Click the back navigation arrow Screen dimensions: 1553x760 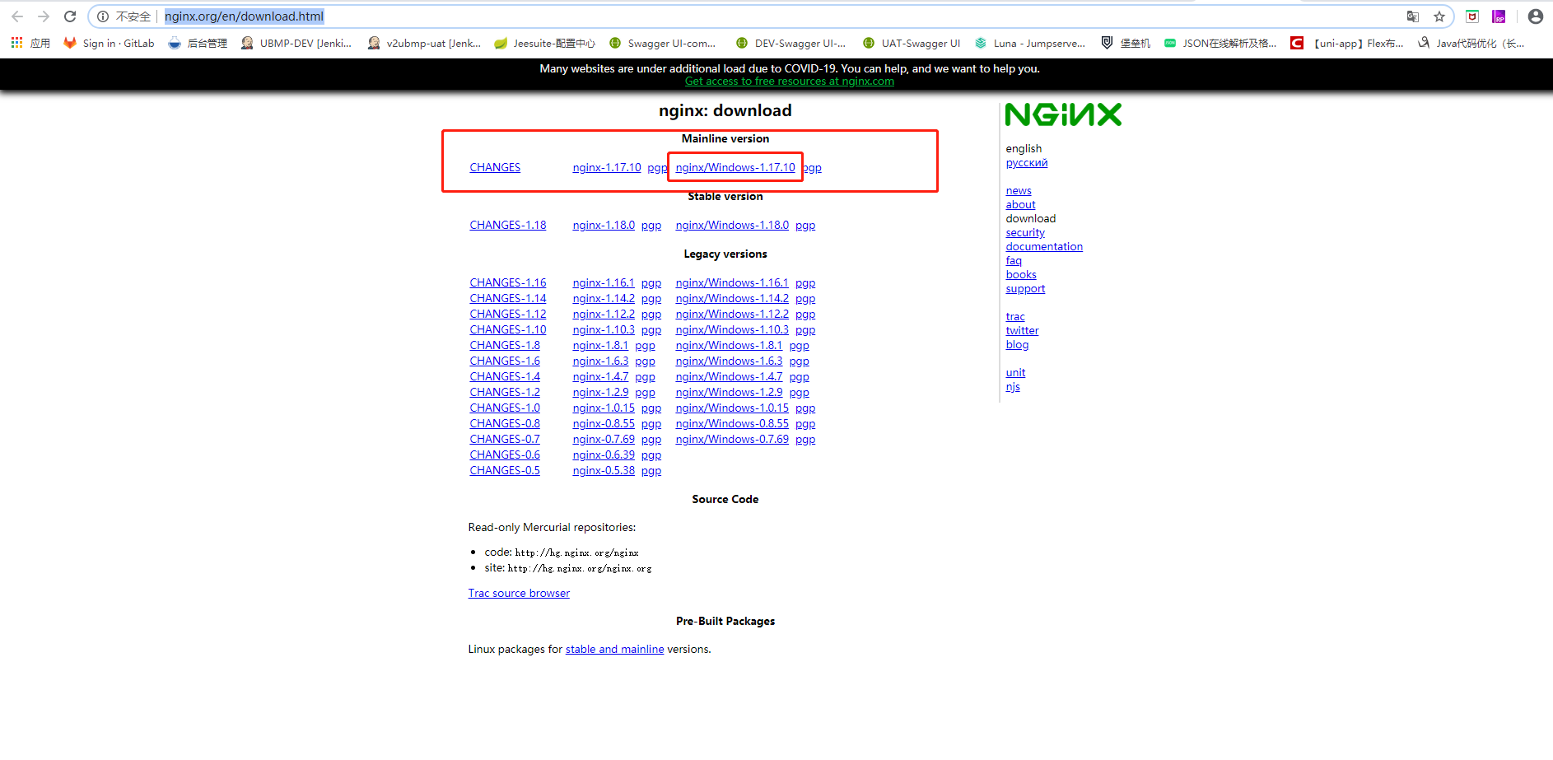[x=18, y=16]
